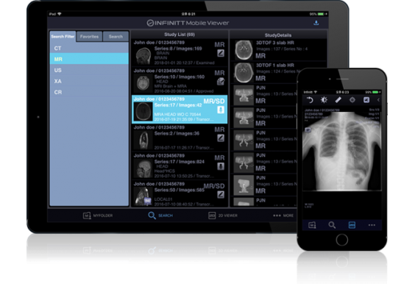This screenshot has height=284, width=415.
Task: Open BRAIN study thumbnail with 169 images
Action: coord(143,56)
